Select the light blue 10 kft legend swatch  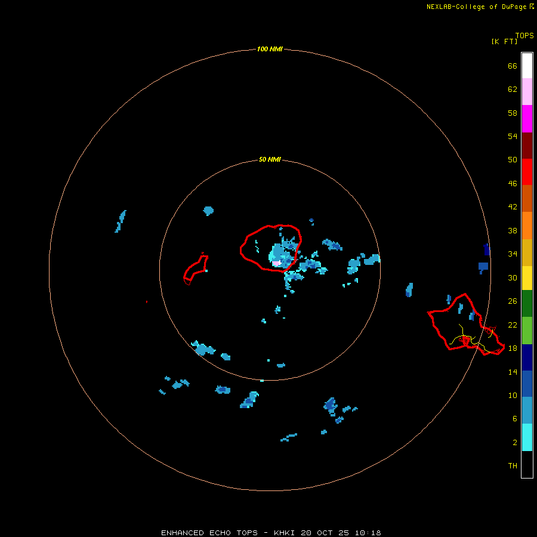(527, 411)
